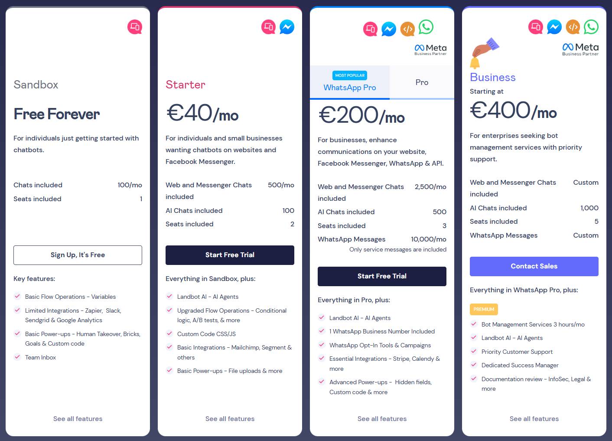This screenshot has height=441, width=612.
Task: See all features of the WhatsApp Pro plan
Action: [382, 418]
